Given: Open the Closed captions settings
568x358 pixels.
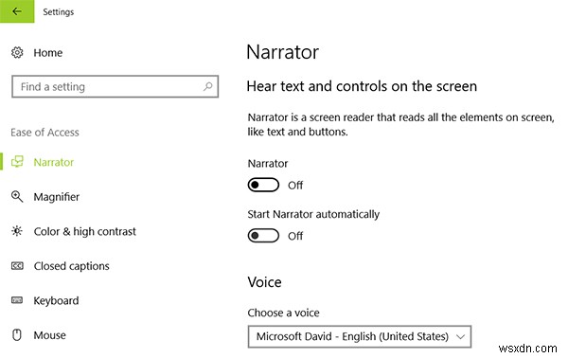Looking at the screenshot, I should click(71, 266).
